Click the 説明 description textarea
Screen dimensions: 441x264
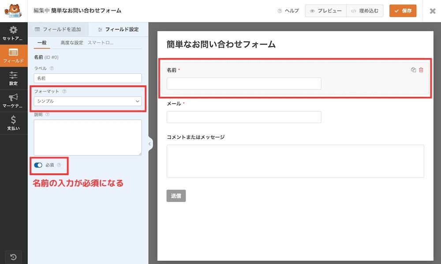pyautogui.click(x=88, y=137)
